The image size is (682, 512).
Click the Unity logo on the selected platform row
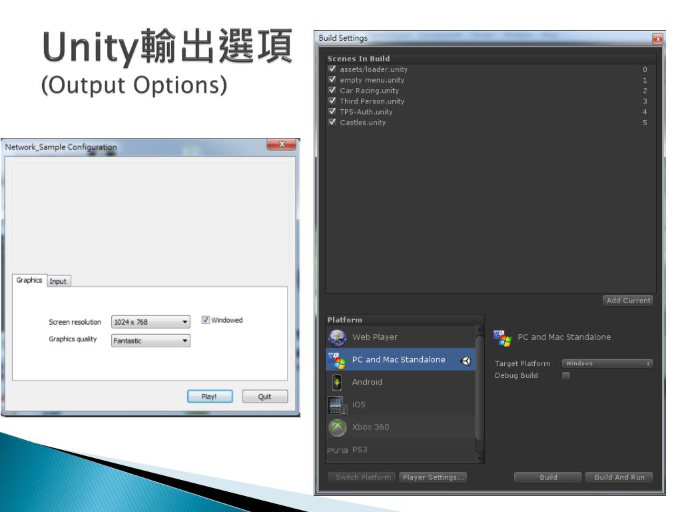tap(466, 361)
